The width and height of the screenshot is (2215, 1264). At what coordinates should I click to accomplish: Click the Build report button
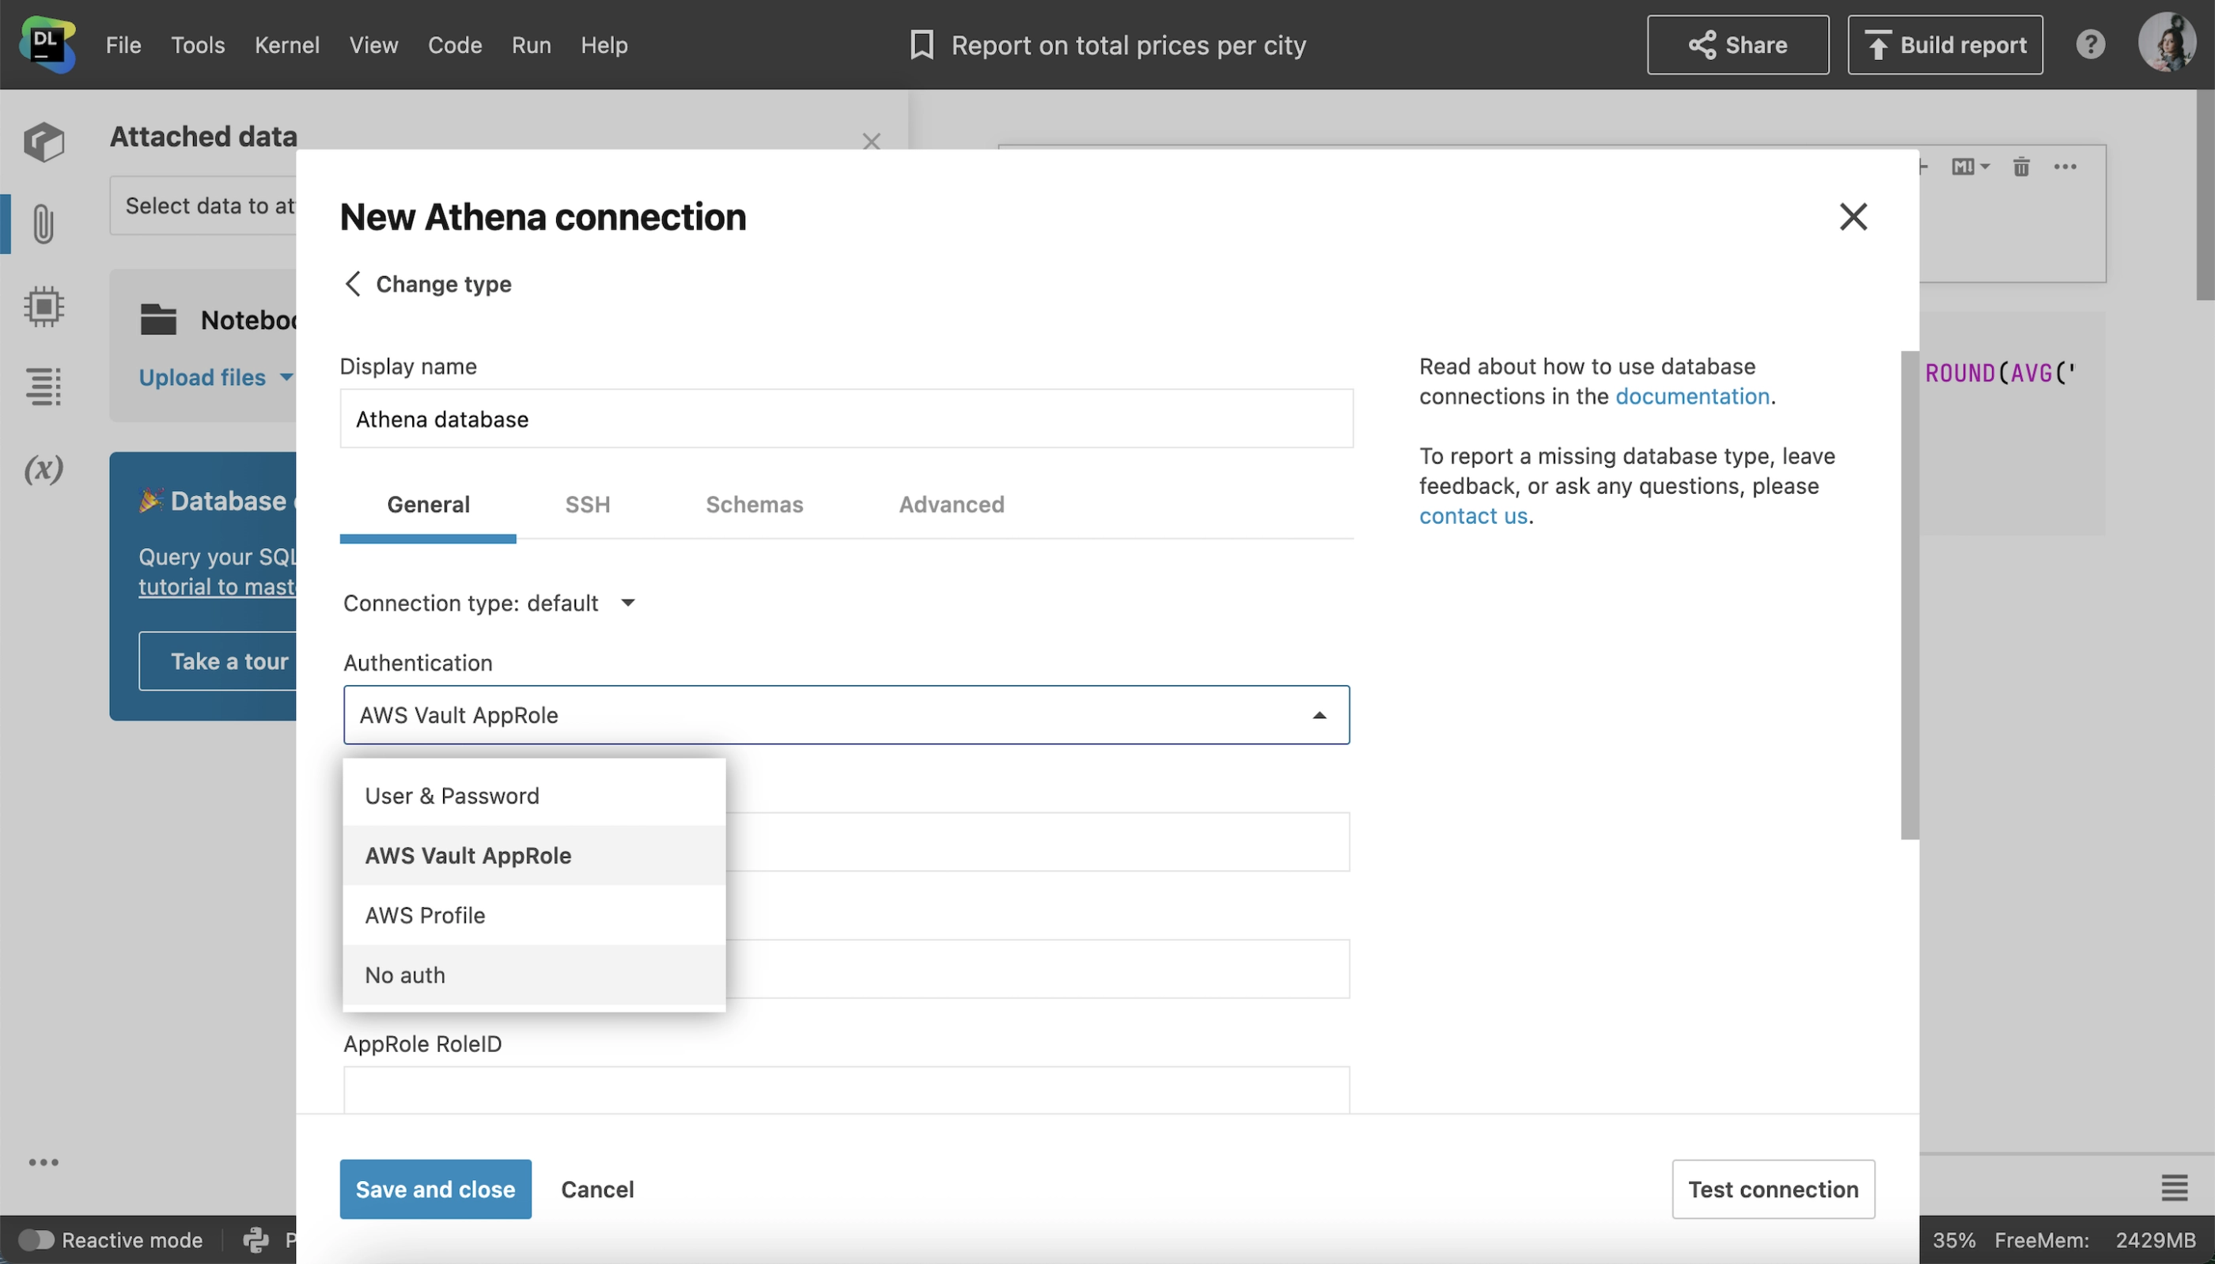click(1944, 44)
